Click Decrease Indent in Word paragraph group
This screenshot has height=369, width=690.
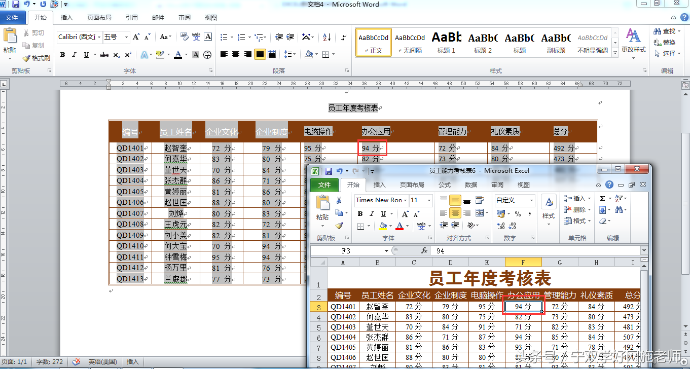[x=279, y=37]
